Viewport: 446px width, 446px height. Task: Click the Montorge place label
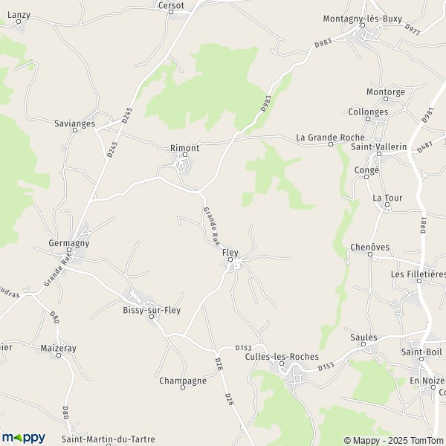[386, 92]
